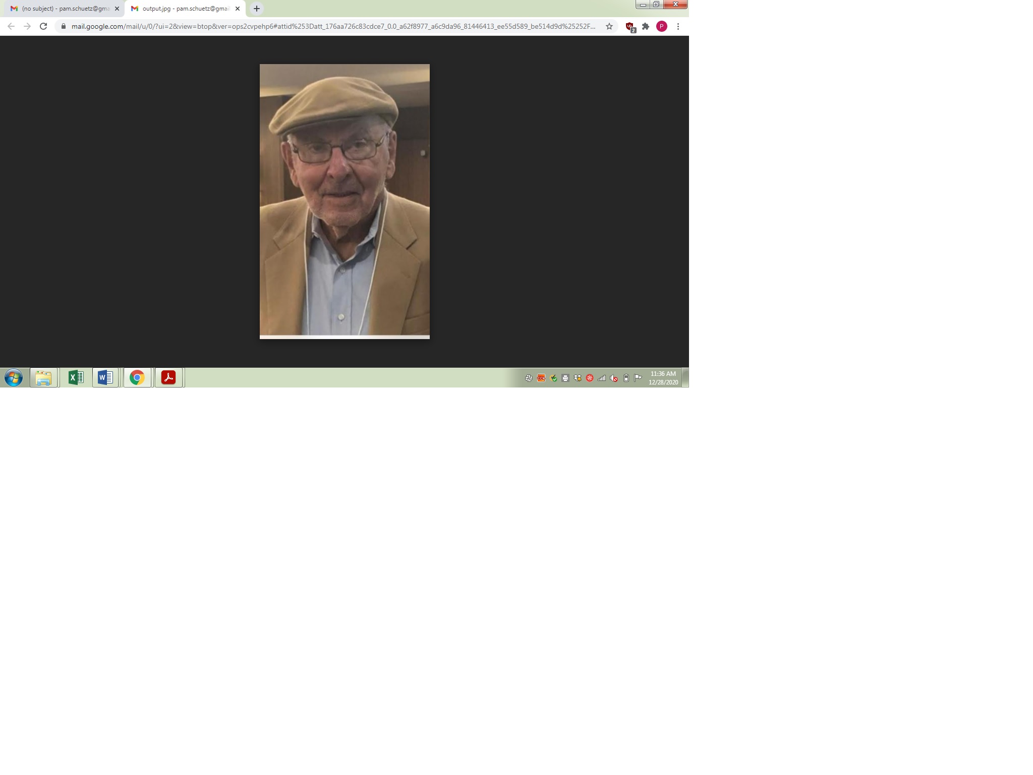Click the battery power tray icon
The width and height of the screenshot is (1033, 775).
pyautogui.click(x=626, y=378)
